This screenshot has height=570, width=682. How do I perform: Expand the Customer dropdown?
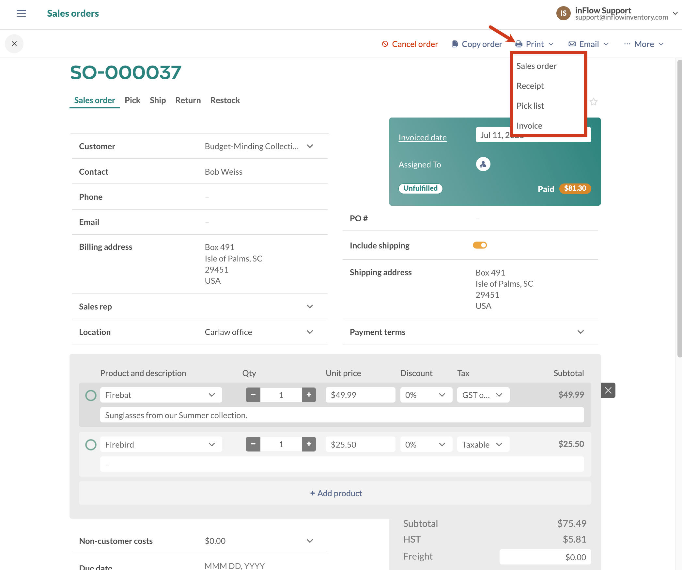click(x=310, y=146)
